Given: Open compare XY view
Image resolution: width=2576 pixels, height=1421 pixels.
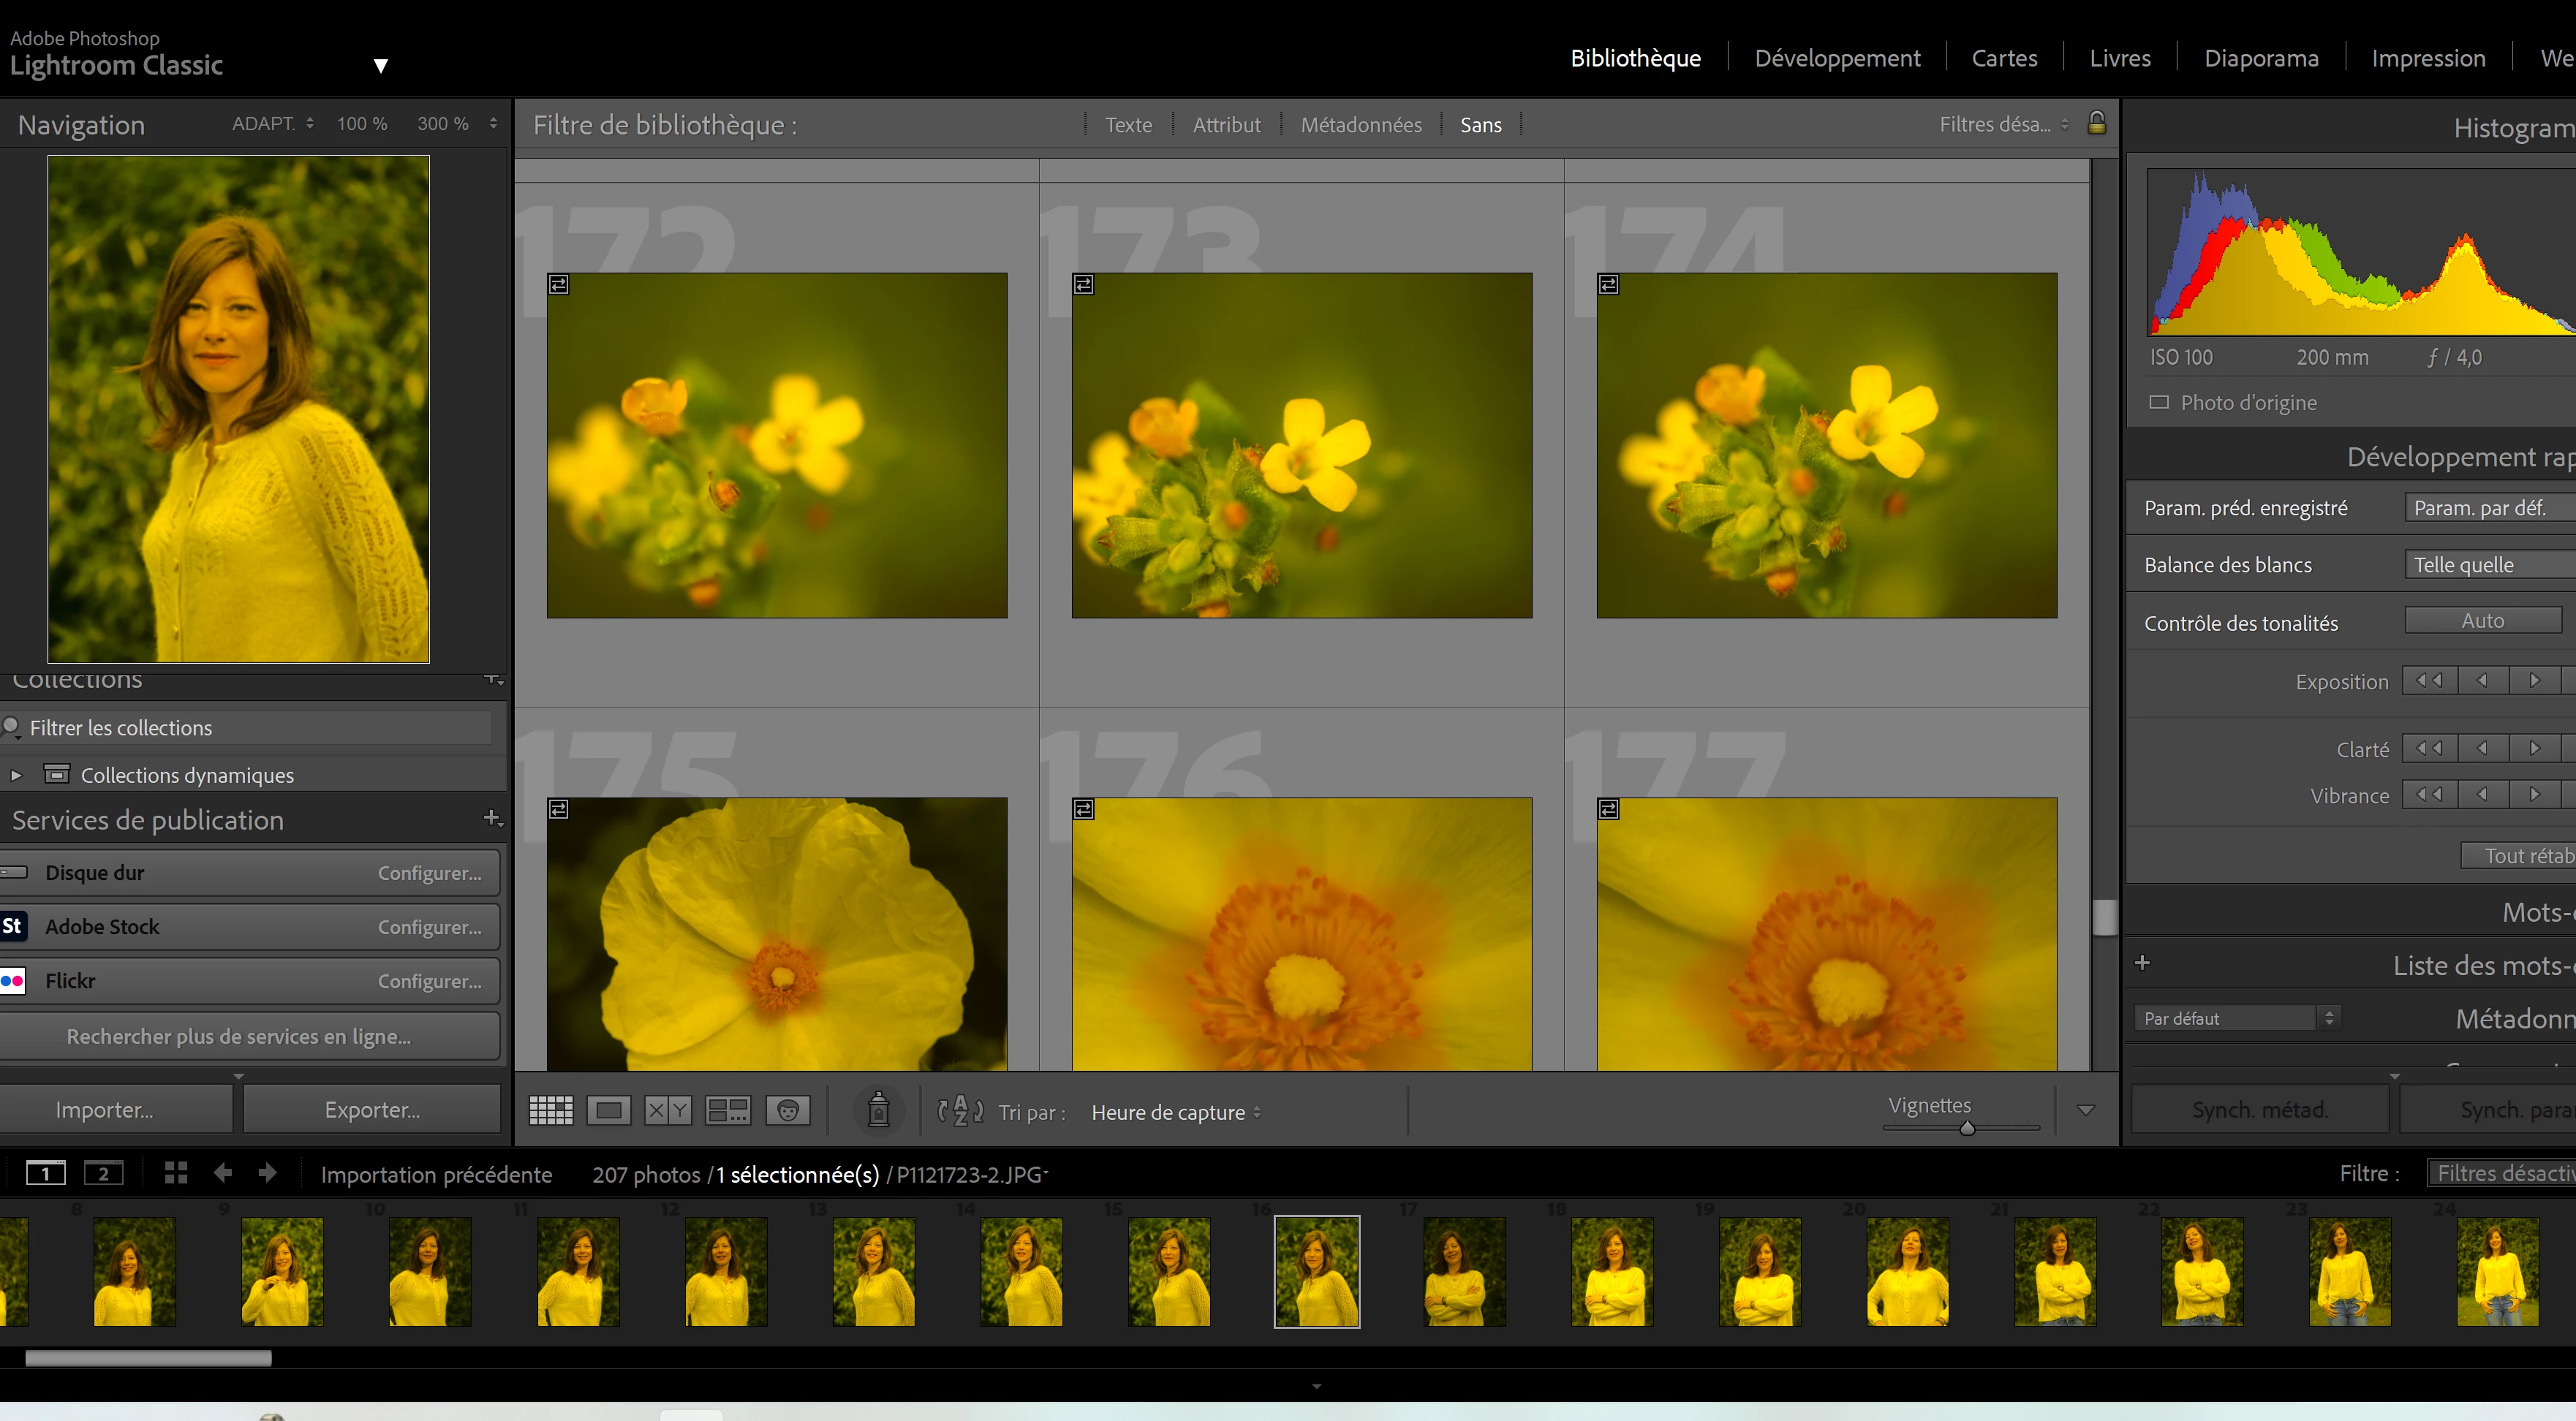Looking at the screenshot, I should (x=668, y=1110).
